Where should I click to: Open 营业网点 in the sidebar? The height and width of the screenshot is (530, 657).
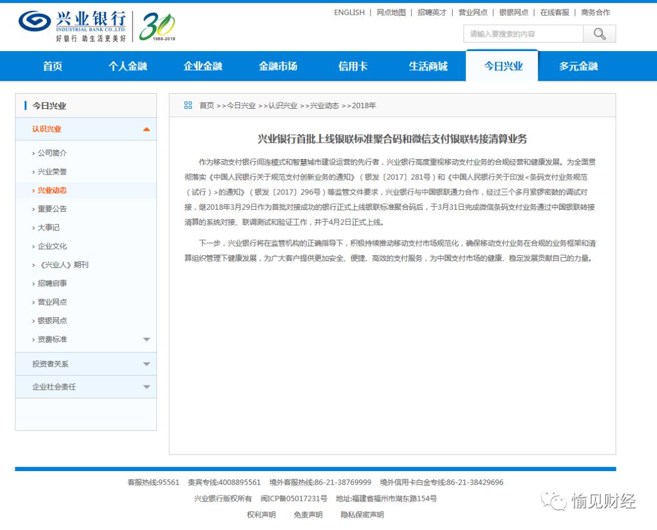point(52,302)
